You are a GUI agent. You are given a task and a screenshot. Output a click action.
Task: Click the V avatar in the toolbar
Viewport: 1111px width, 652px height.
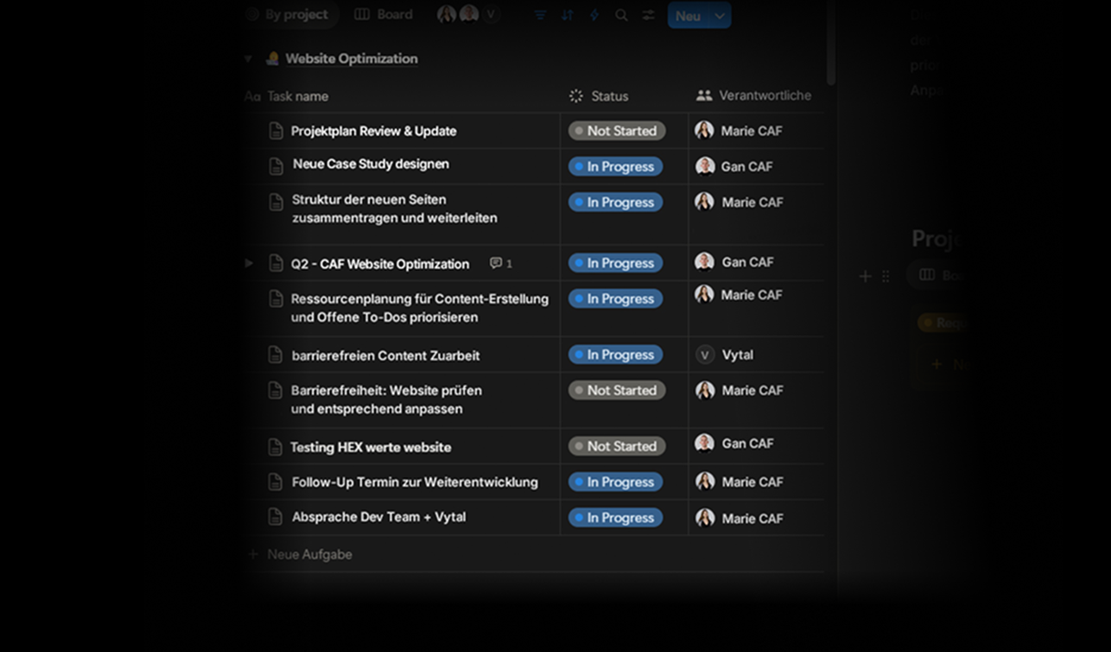coord(491,15)
